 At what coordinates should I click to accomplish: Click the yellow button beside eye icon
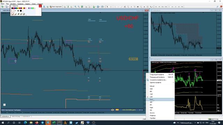pyautogui.click(x=117, y=110)
